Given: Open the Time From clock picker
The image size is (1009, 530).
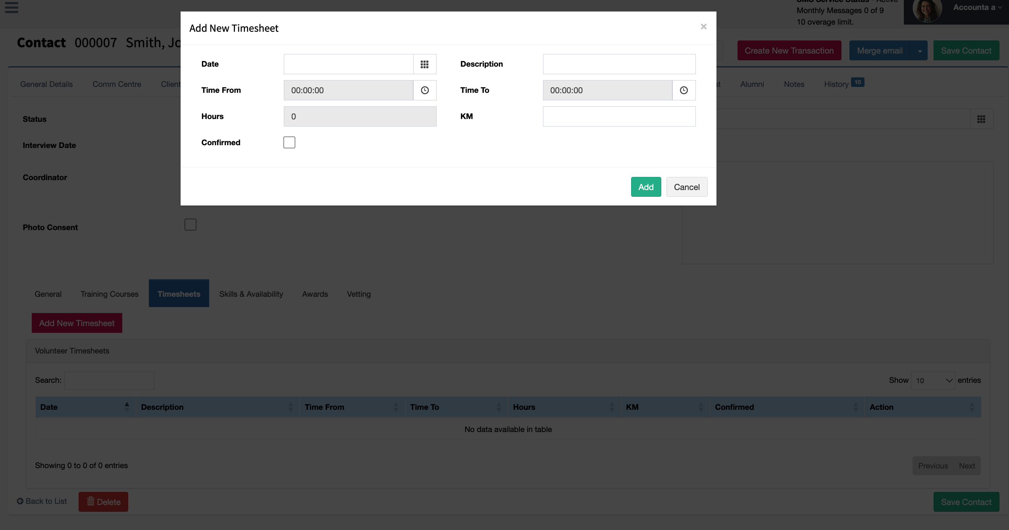Looking at the screenshot, I should [425, 90].
